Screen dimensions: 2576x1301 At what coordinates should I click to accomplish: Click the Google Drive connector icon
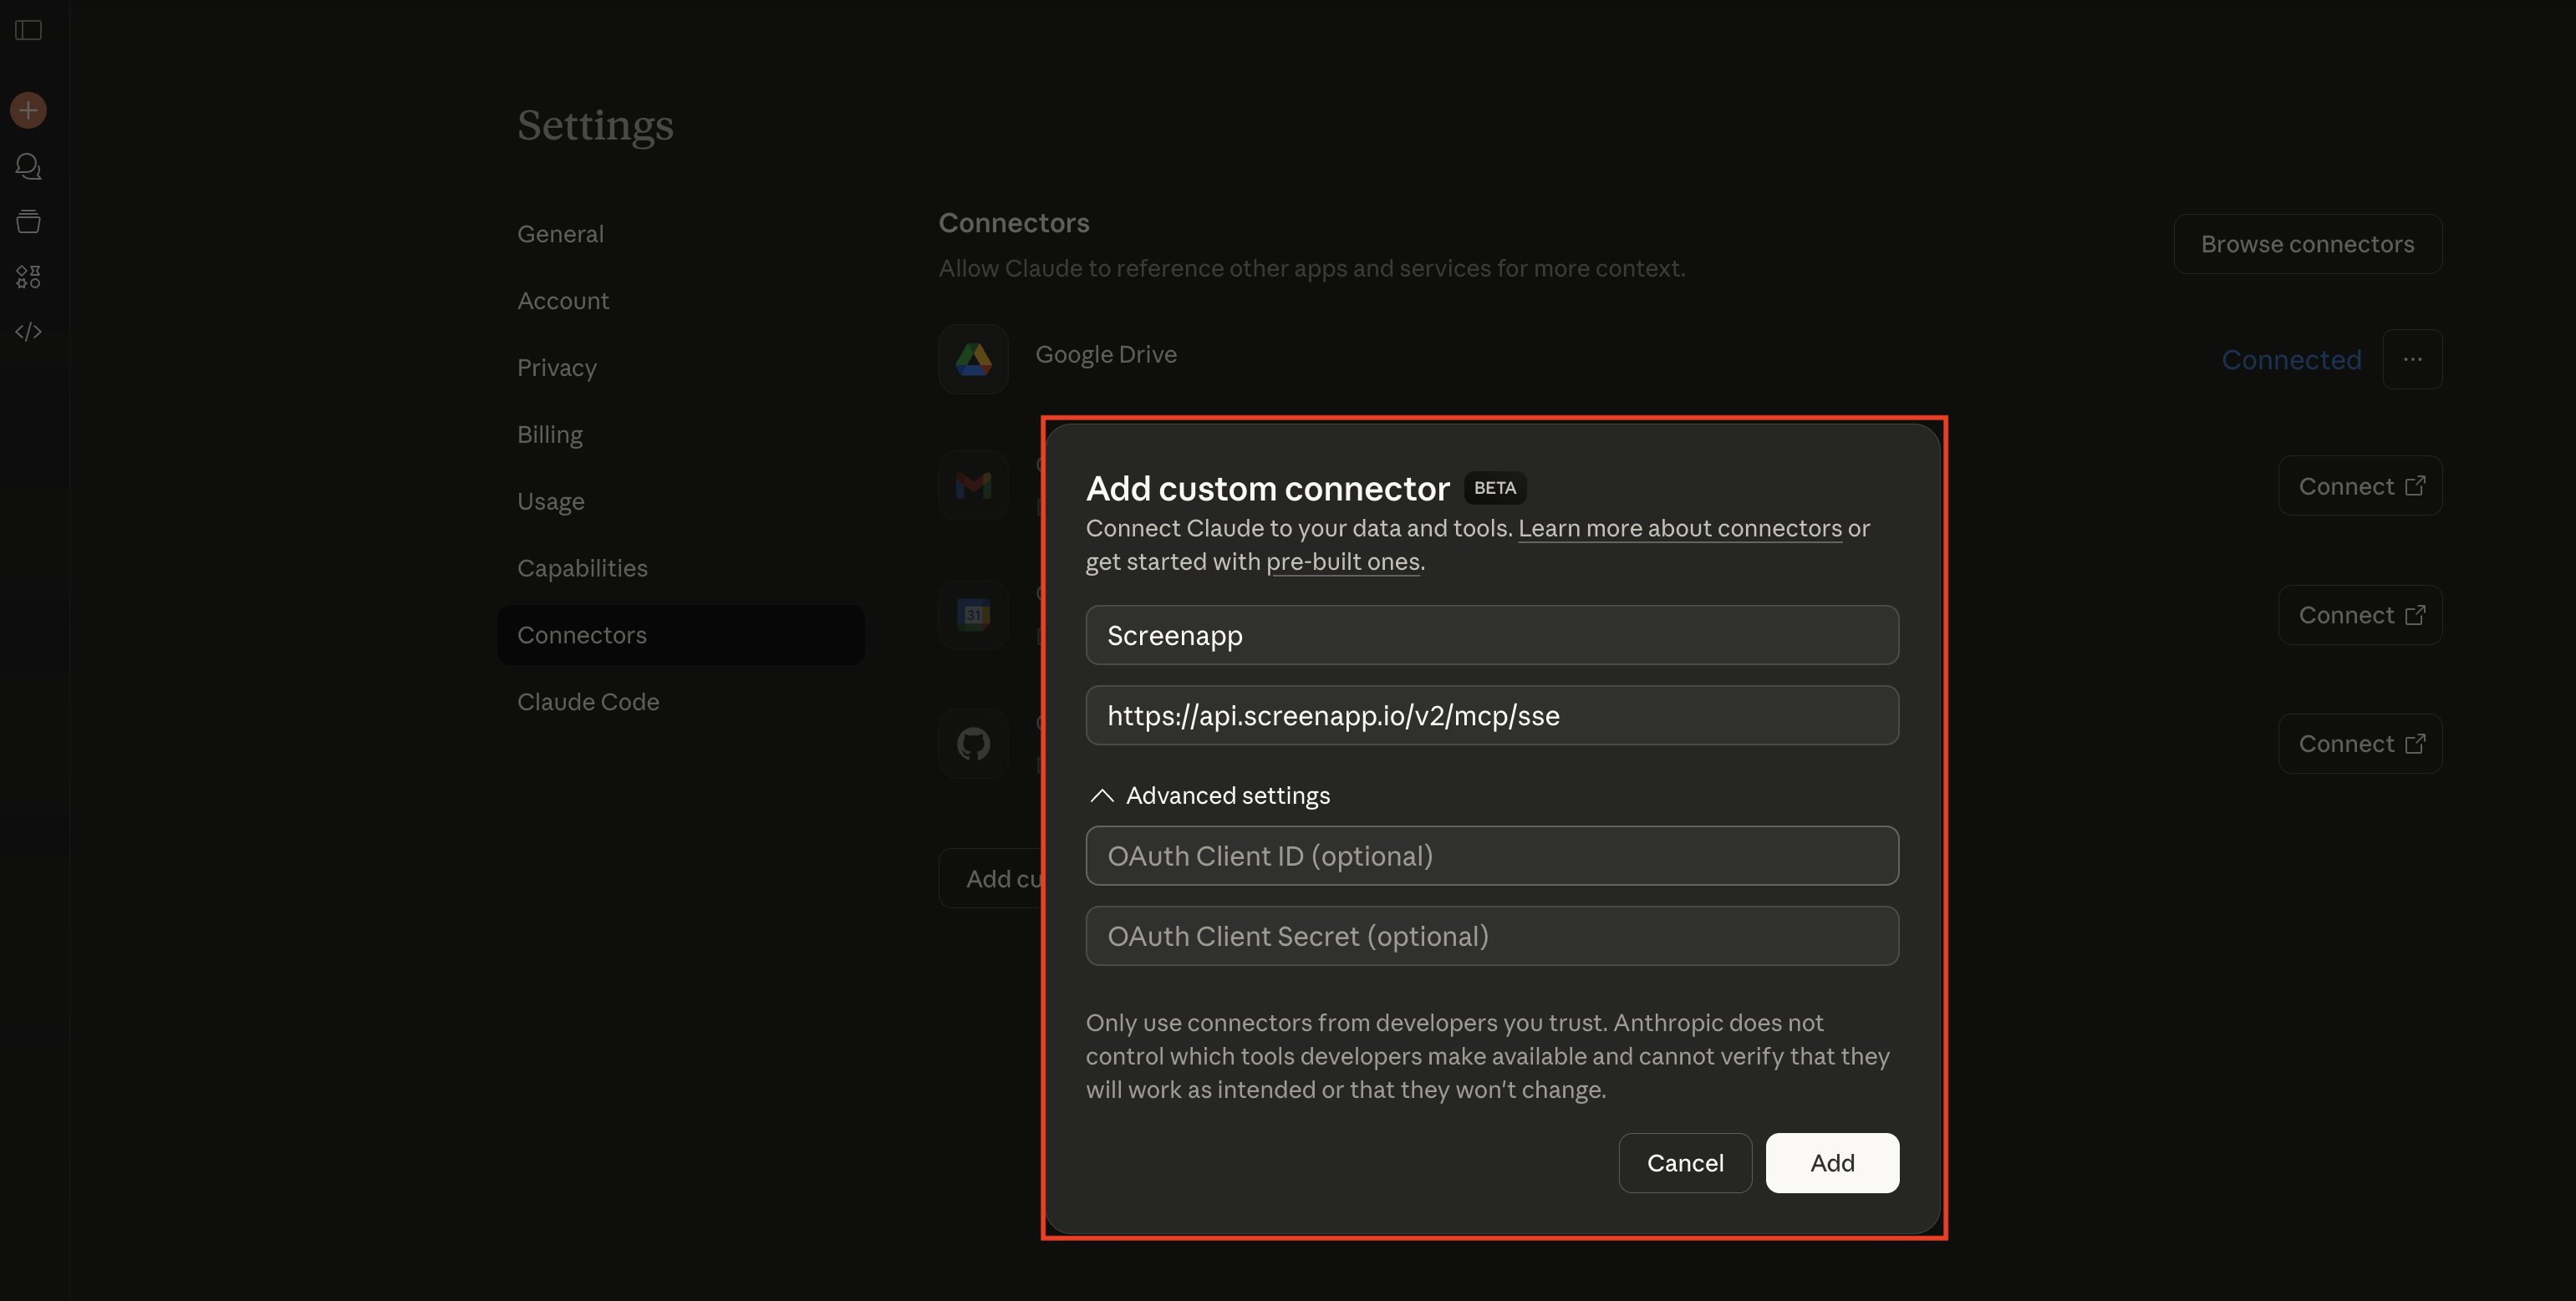pyautogui.click(x=972, y=358)
